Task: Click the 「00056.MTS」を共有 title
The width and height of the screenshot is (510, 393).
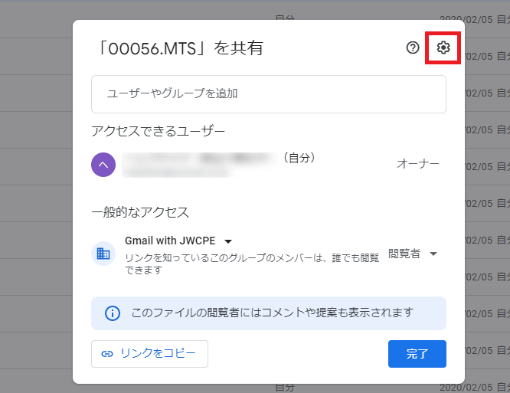Action: (x=180, y=48)
